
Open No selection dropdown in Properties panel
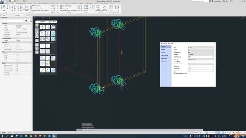click(x=13, y=21)
